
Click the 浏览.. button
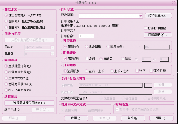[x=163, y=92]
